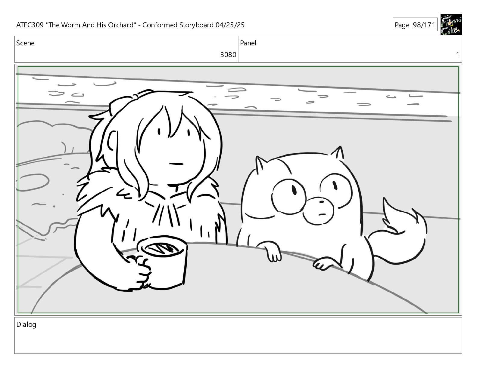Click panel number 1
The image size is (477, 368).
tap(457, 55)
